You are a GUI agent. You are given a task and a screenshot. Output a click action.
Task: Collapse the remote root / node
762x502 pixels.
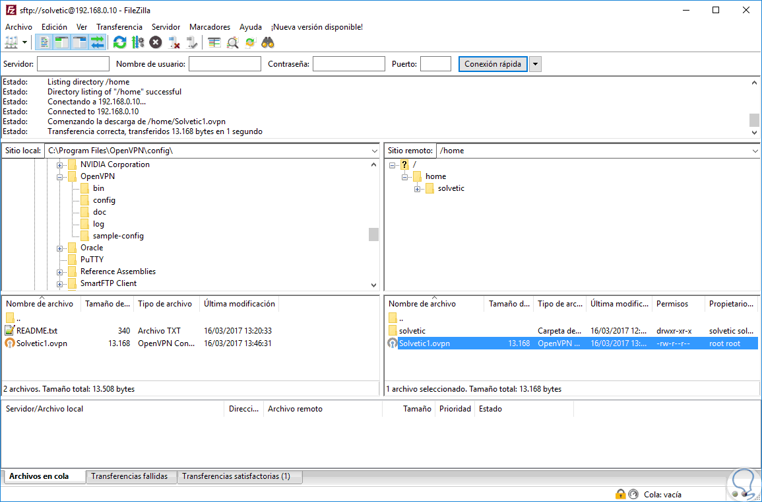tap(392, 165)
